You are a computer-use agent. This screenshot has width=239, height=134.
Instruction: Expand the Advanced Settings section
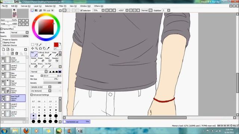31,95
